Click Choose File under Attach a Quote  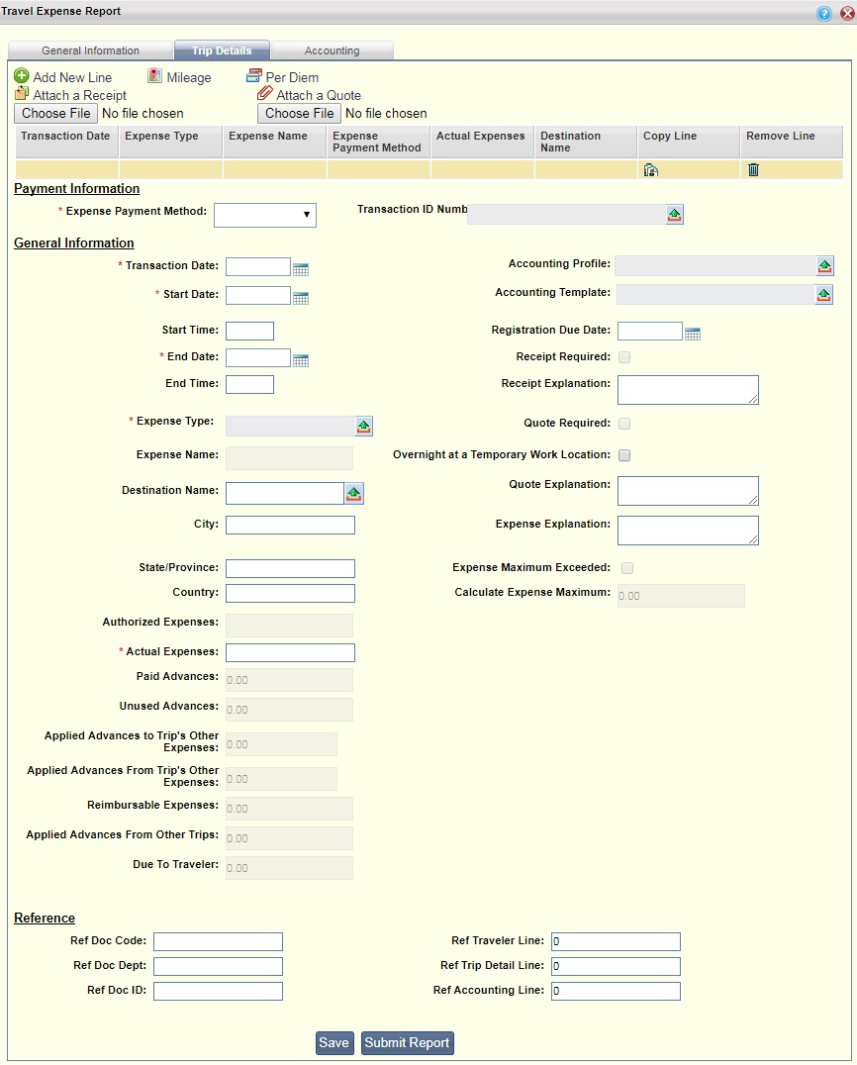[x=300, y=114]
